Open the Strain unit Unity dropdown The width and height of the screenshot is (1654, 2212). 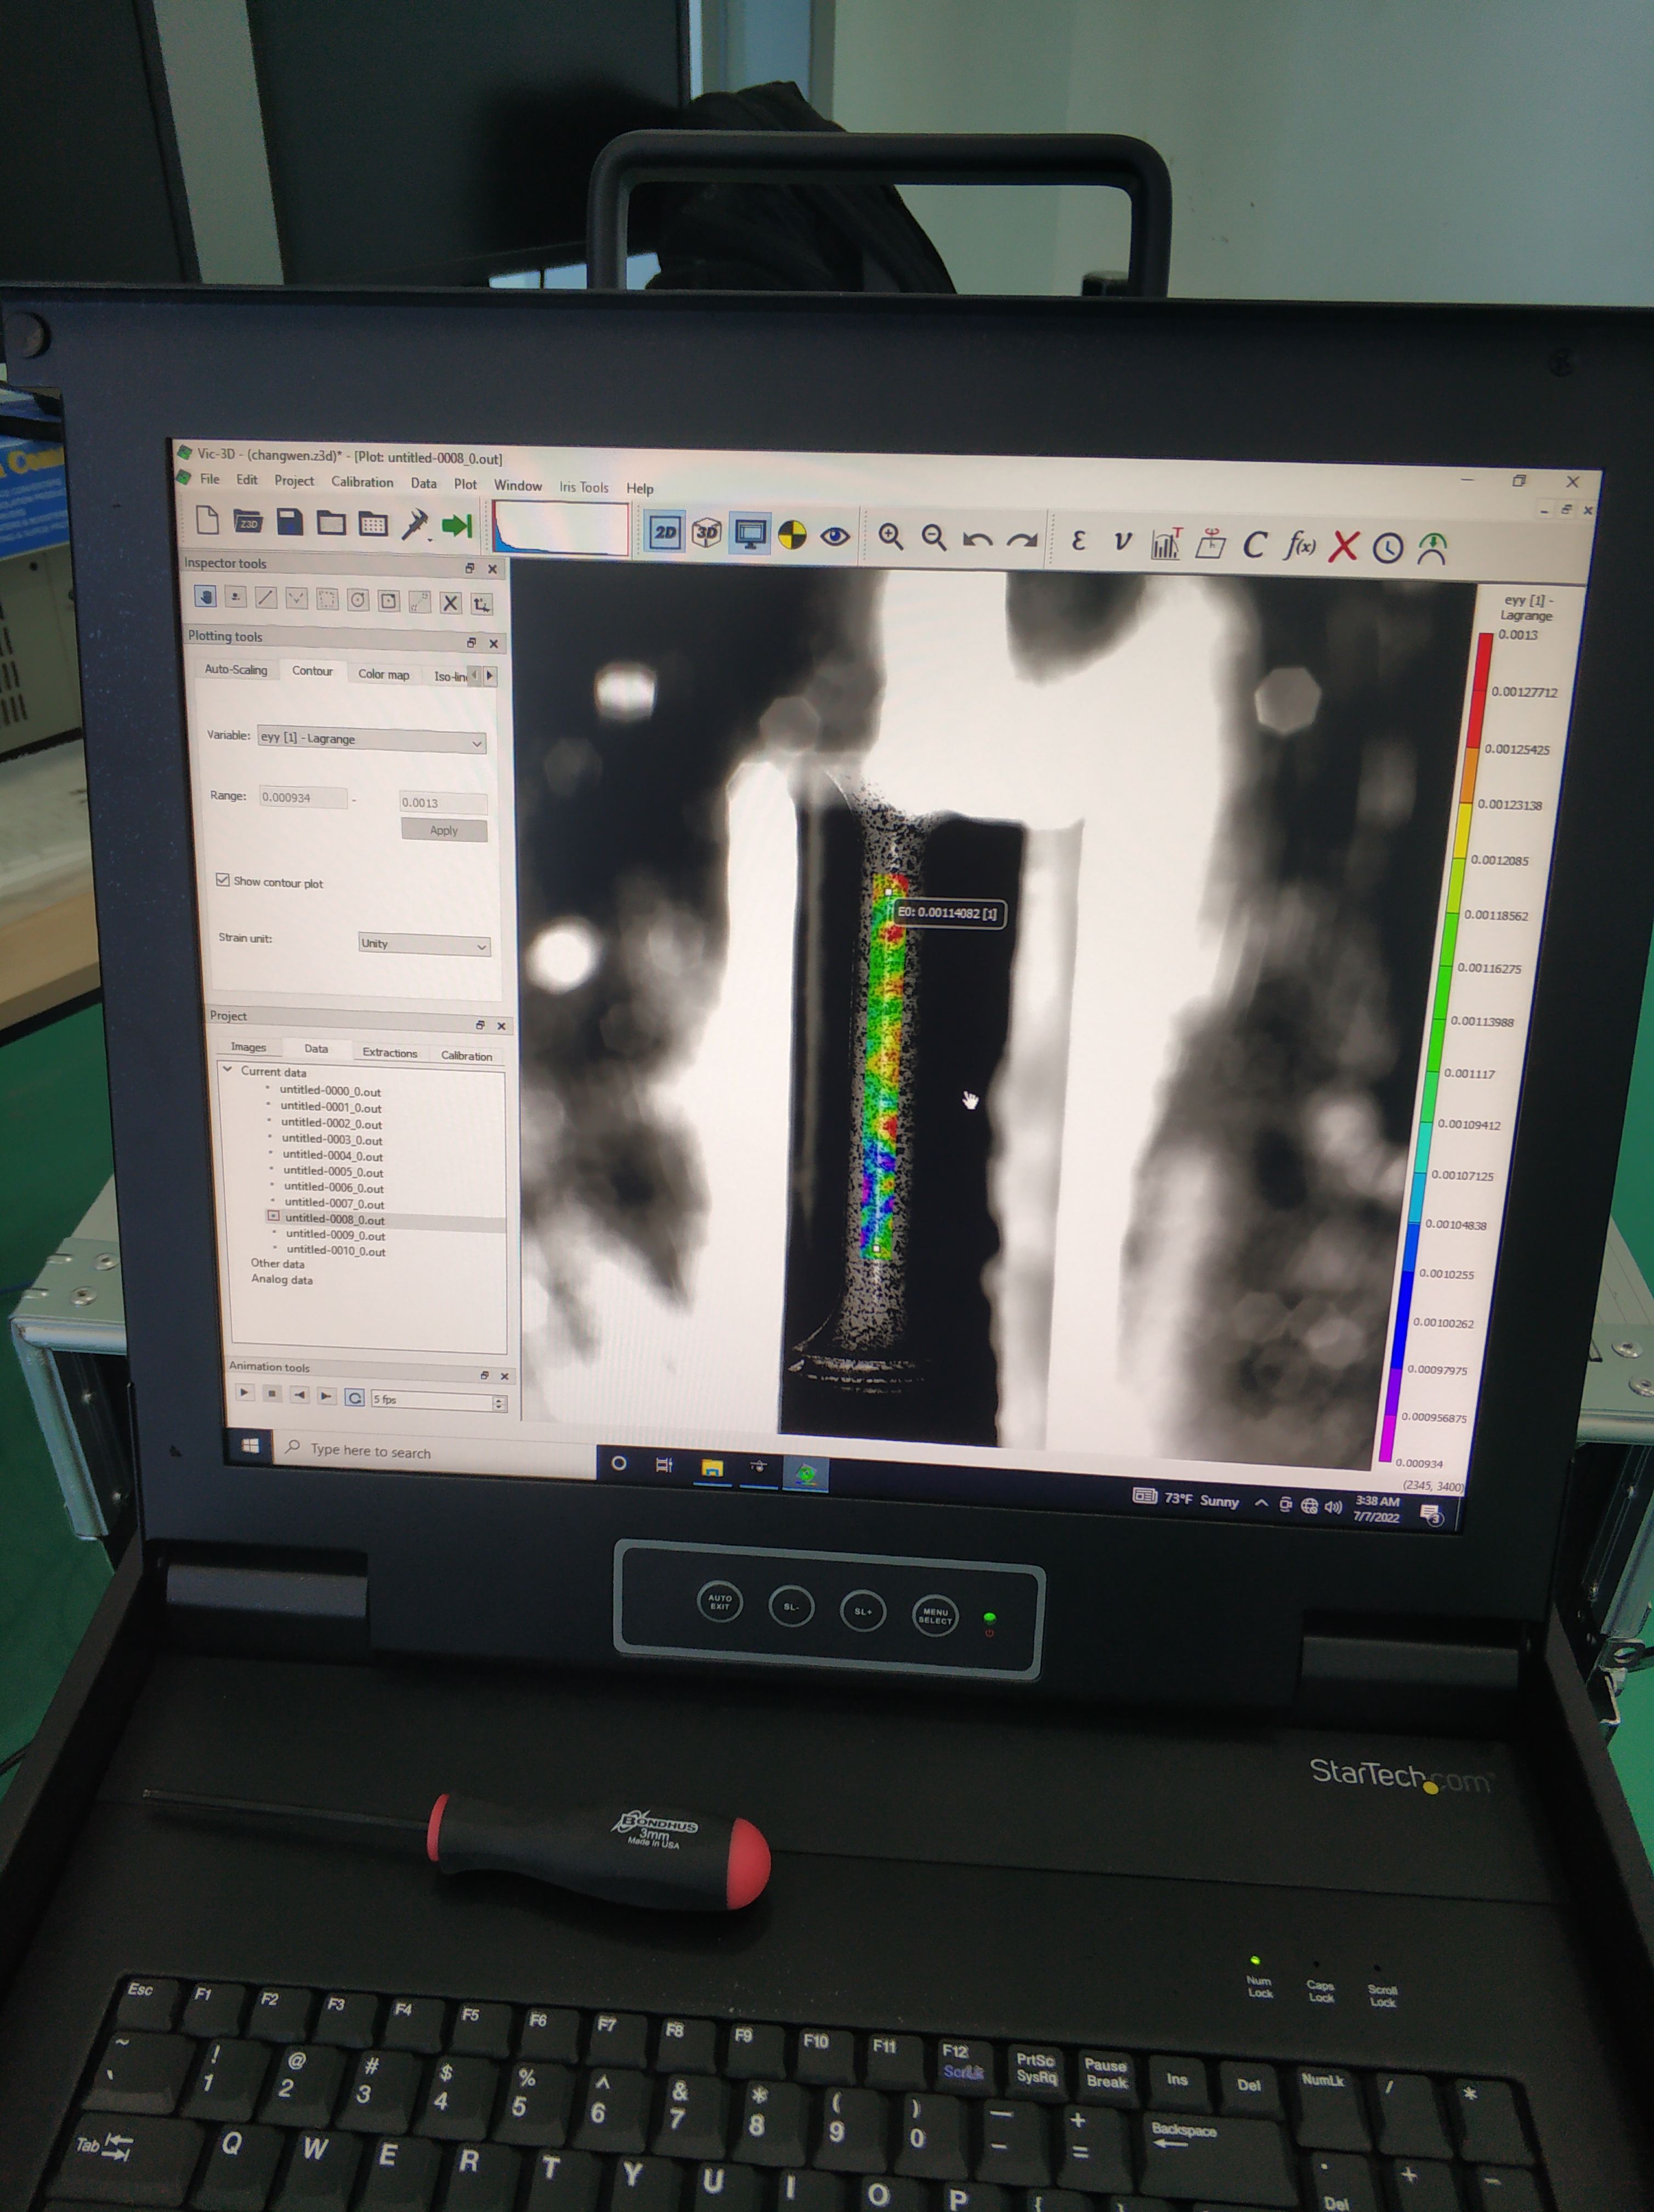point(425,944)
